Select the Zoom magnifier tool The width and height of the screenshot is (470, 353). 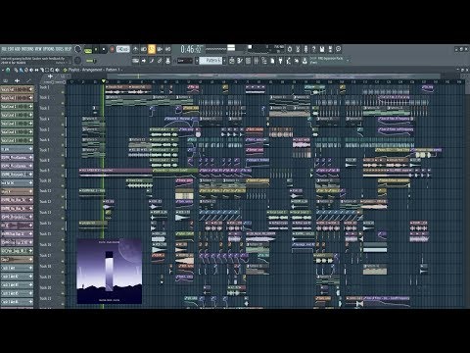pos(52,70)
